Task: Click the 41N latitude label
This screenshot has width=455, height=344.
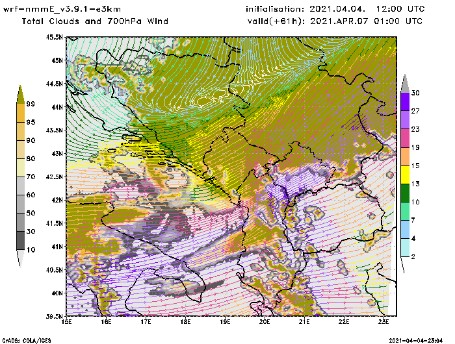Action: (x=57, y=247)
